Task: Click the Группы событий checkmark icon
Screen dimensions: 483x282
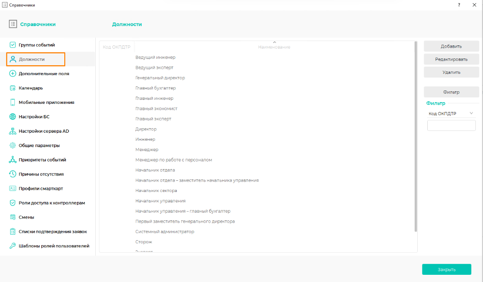Action: (x=13, y=45)
